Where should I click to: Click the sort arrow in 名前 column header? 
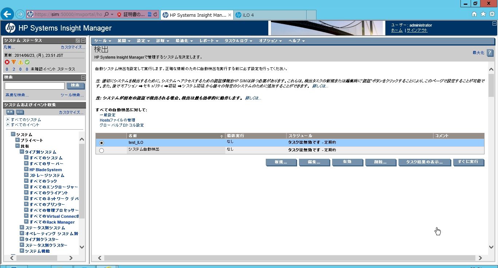click(221, 136)
